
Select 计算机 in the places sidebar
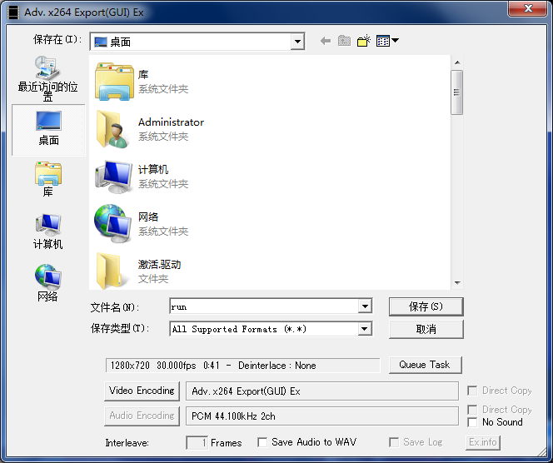coord(48,231)
